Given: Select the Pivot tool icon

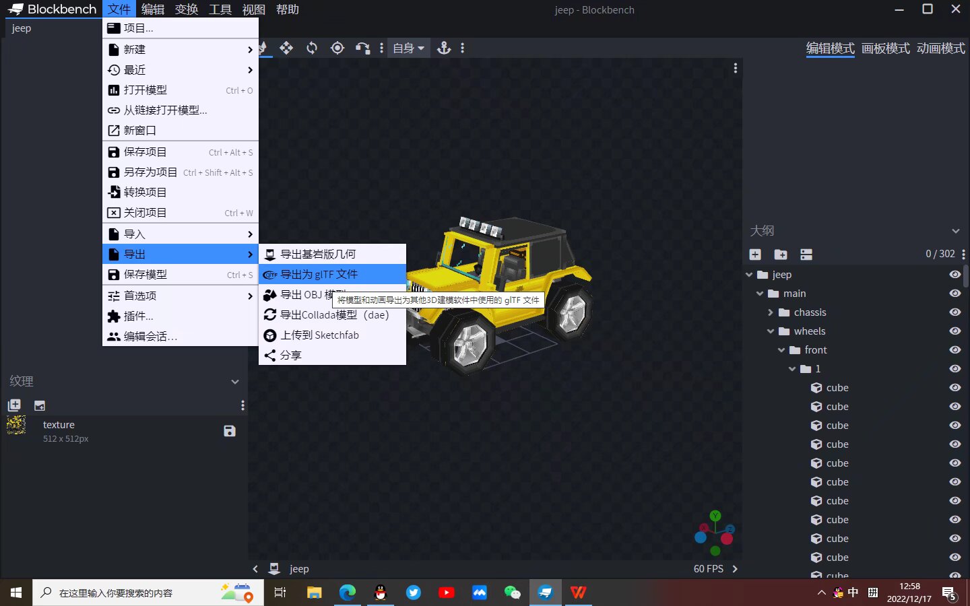Looking at the screenshot, I should [337, 48].
